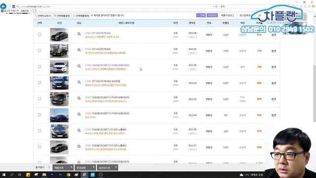
Task: Open the car thumbnail for the 950 listing
Action: coord(59,115)
